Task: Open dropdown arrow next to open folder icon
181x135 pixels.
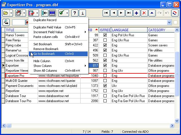Action: tap(11, 13)
